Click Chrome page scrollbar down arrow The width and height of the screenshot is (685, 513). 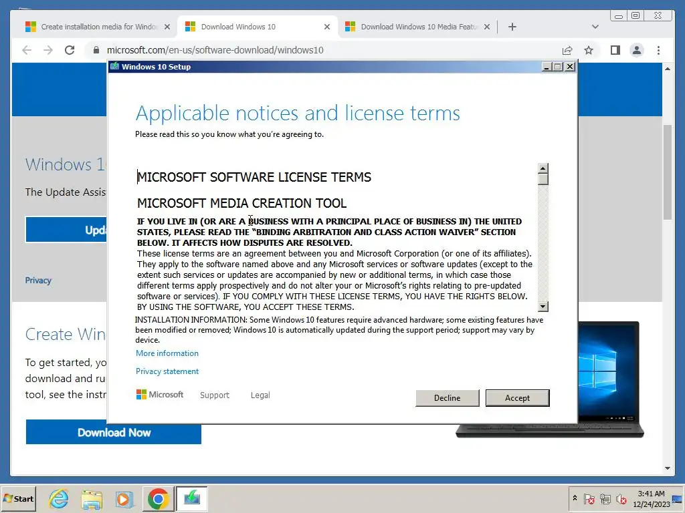(668, 468)
